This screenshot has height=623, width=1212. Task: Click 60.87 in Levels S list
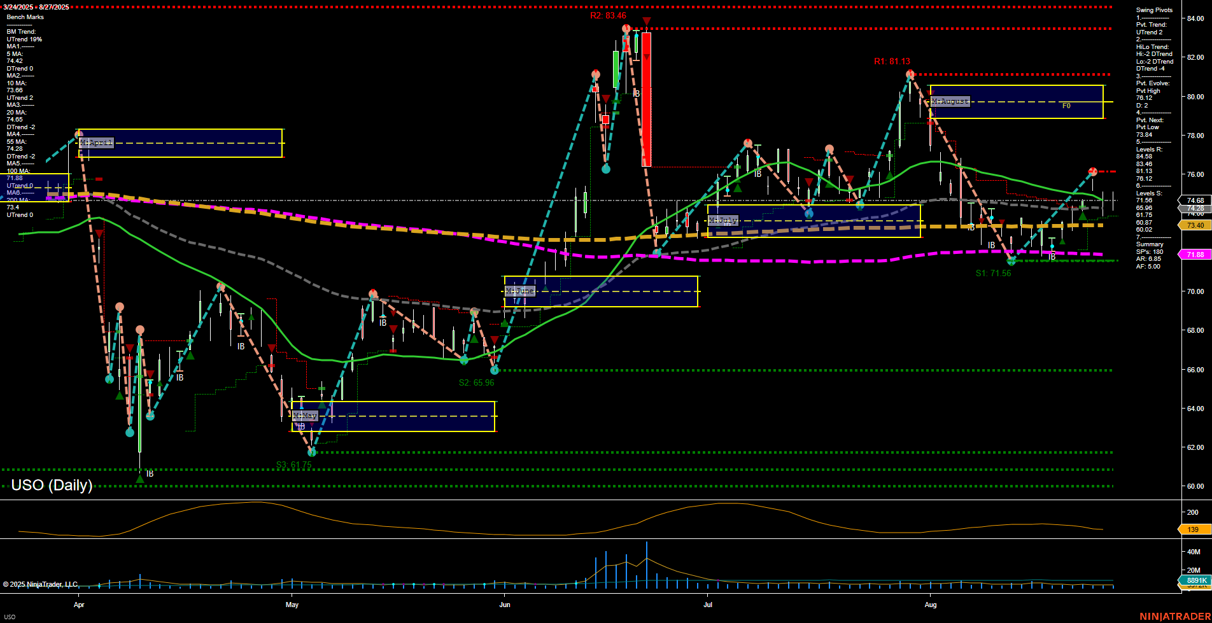[1144, 223]
